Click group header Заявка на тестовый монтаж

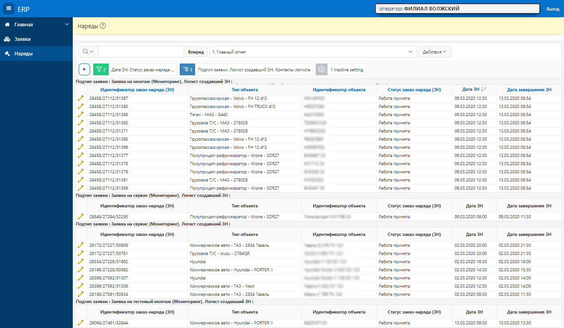[x=165, y=301]
